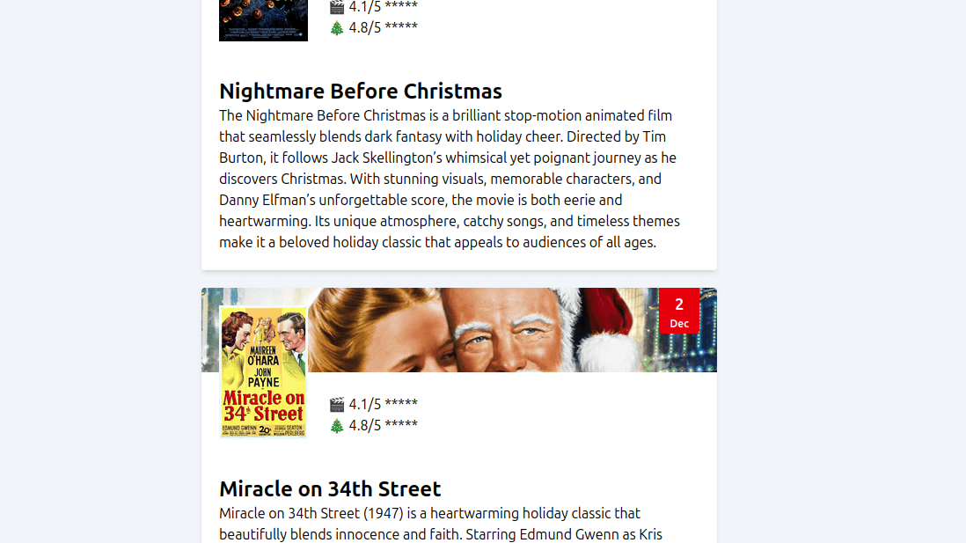This screenshot has height=543, width=966.
Task: Open the Miracle on 34th Street title
Action: (x=330, y=489)
